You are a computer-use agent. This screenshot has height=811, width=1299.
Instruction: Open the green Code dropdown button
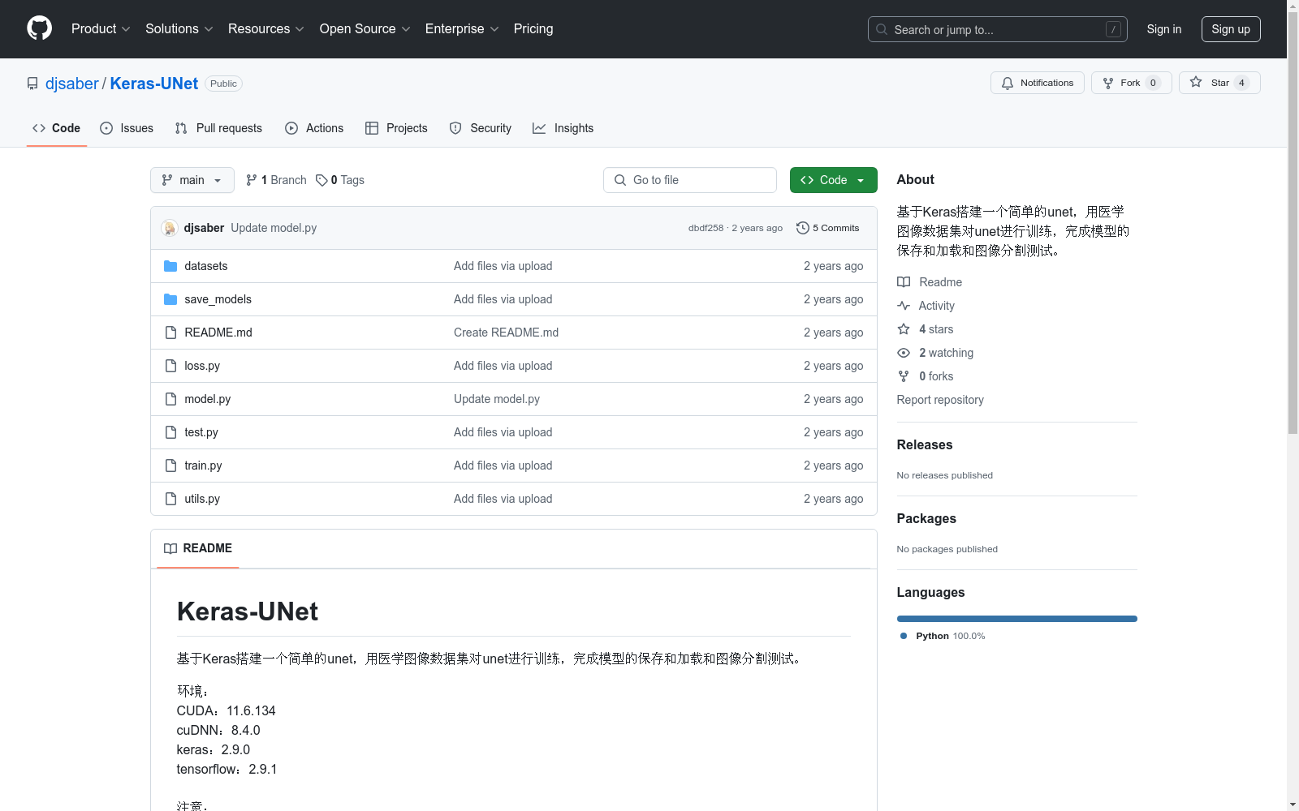pos(833,180)
